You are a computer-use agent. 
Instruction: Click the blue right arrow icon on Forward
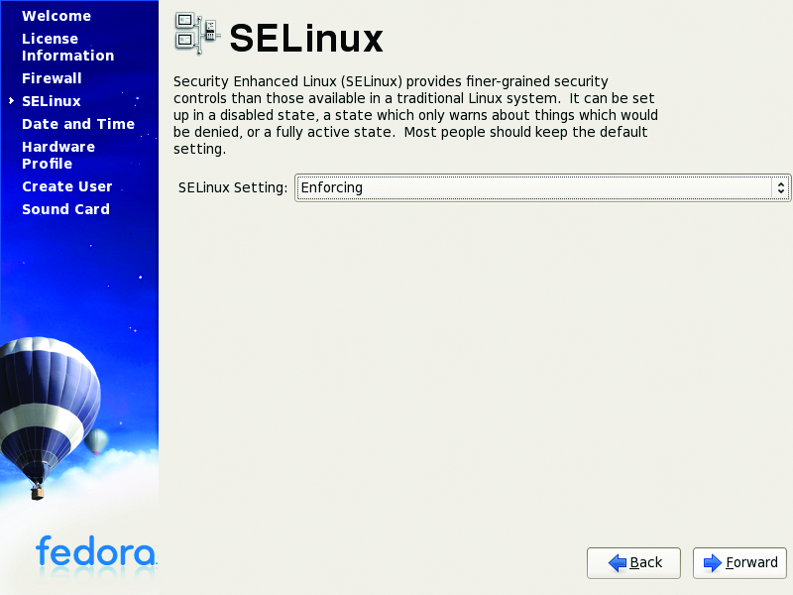pyautogui.click(x=713, y=563)
